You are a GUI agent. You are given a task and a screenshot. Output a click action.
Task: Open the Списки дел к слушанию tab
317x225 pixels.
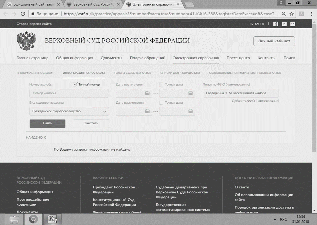tap(180, 73)
